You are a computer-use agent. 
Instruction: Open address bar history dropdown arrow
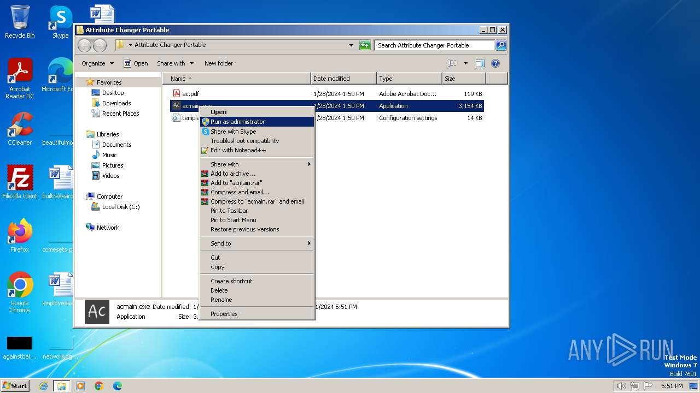[x=351, y=45]
